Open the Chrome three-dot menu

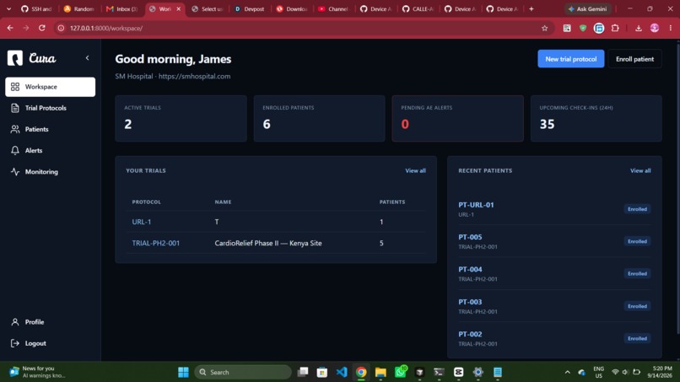pyautogui.click(x=671, y=28)
